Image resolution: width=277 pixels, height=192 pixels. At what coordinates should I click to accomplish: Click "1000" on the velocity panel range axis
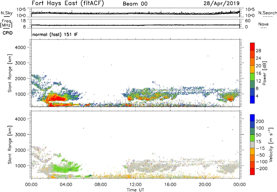pos(20,166)
